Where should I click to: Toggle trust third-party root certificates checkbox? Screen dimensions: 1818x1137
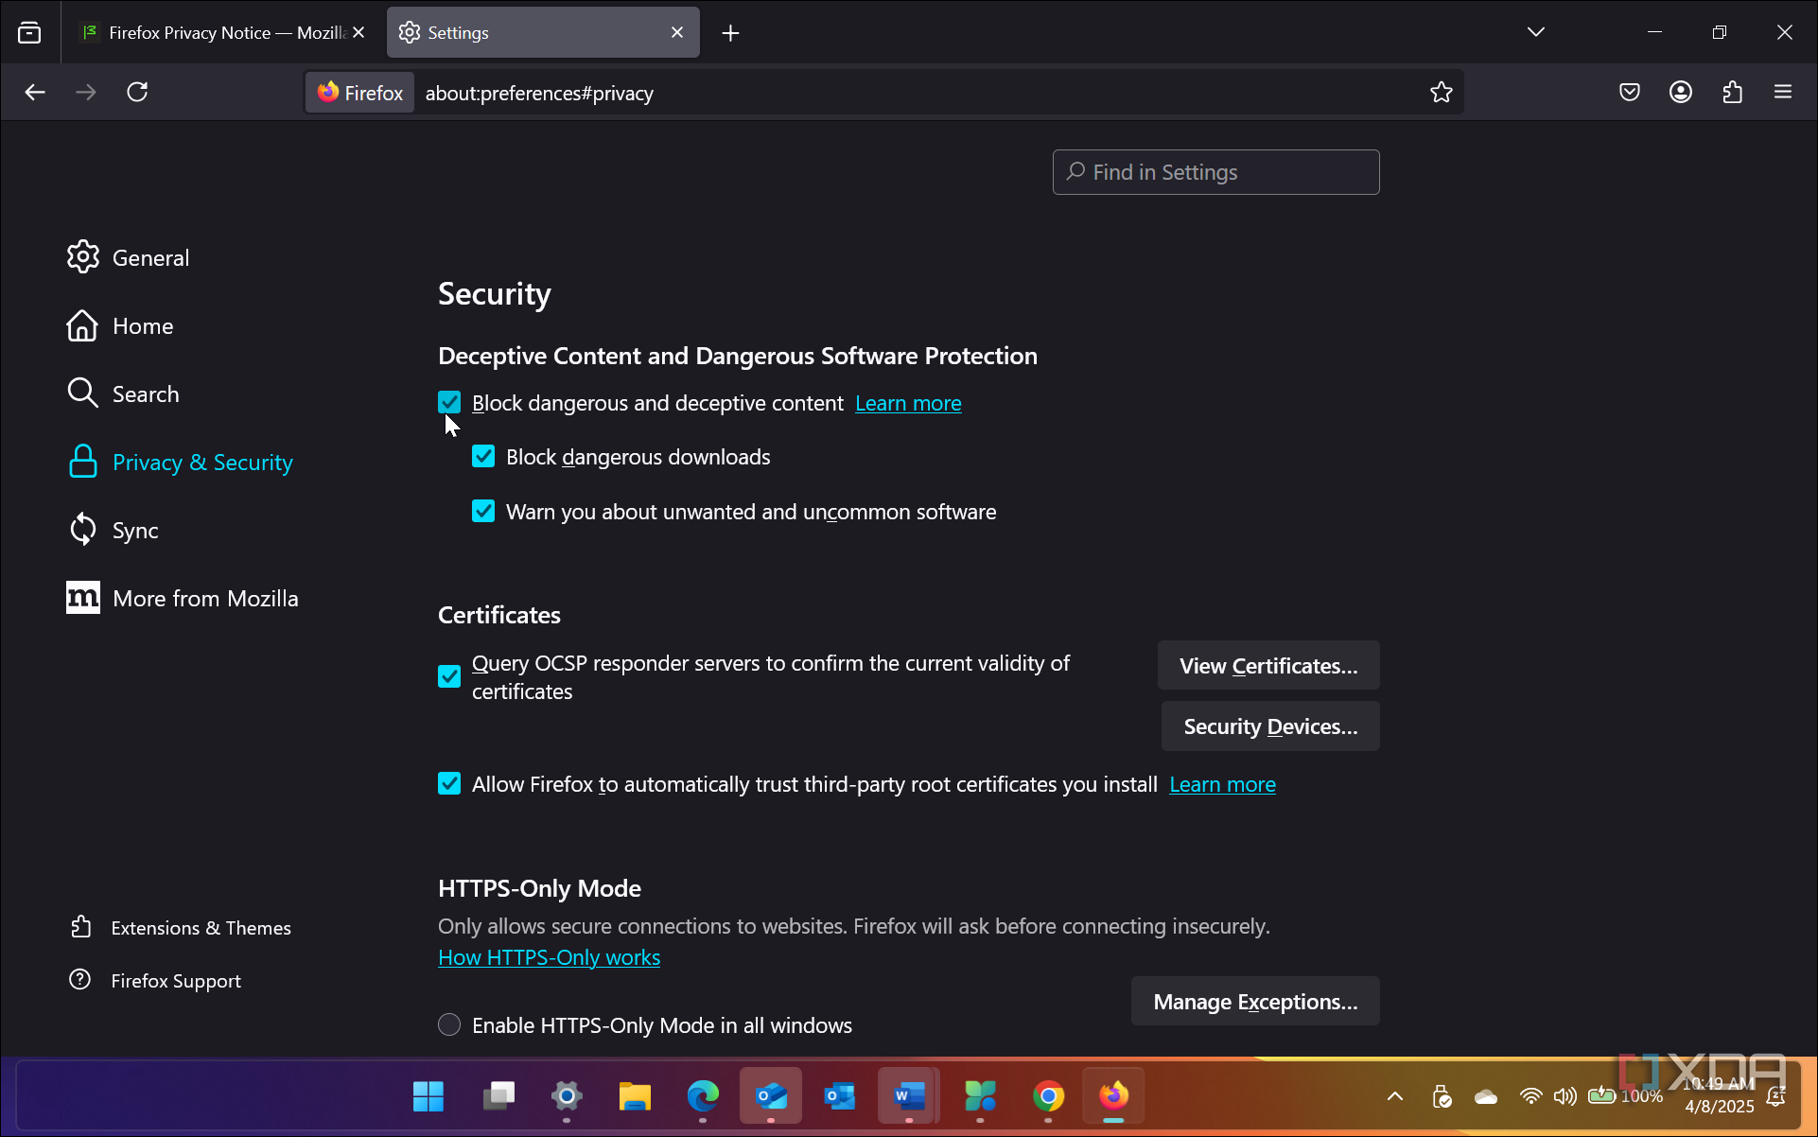pyautogui.click(x=449, y=783)
